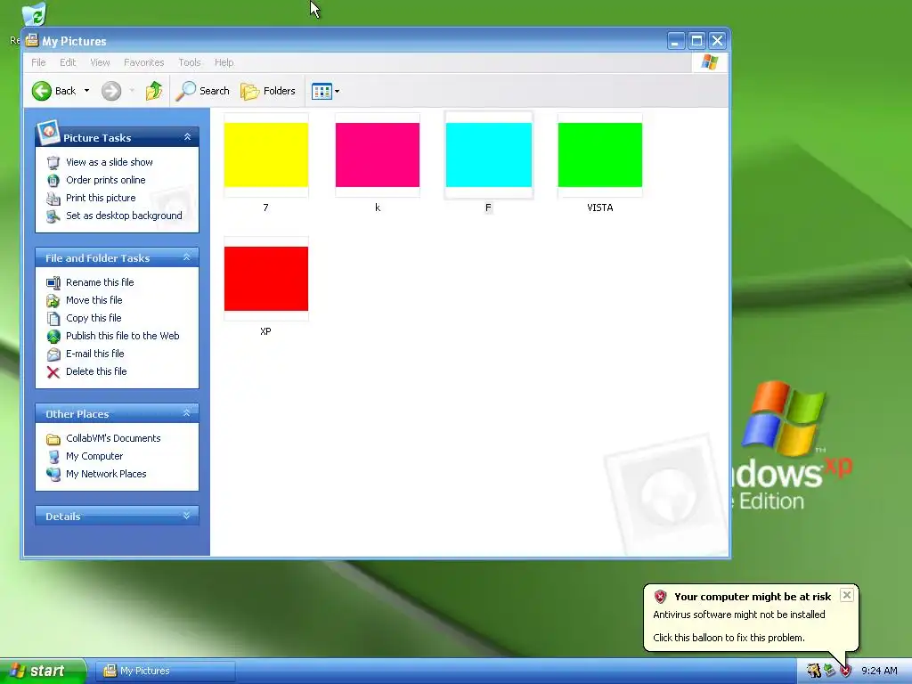
Task: Select the green thumbnail named VISTA
Action: pyautogui.click(x=599, y=155)
